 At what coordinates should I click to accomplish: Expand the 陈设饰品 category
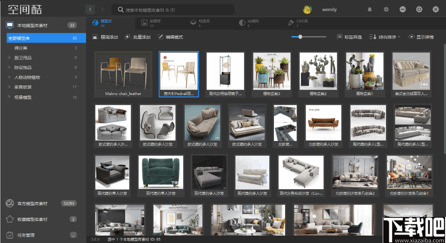[9, 68]
